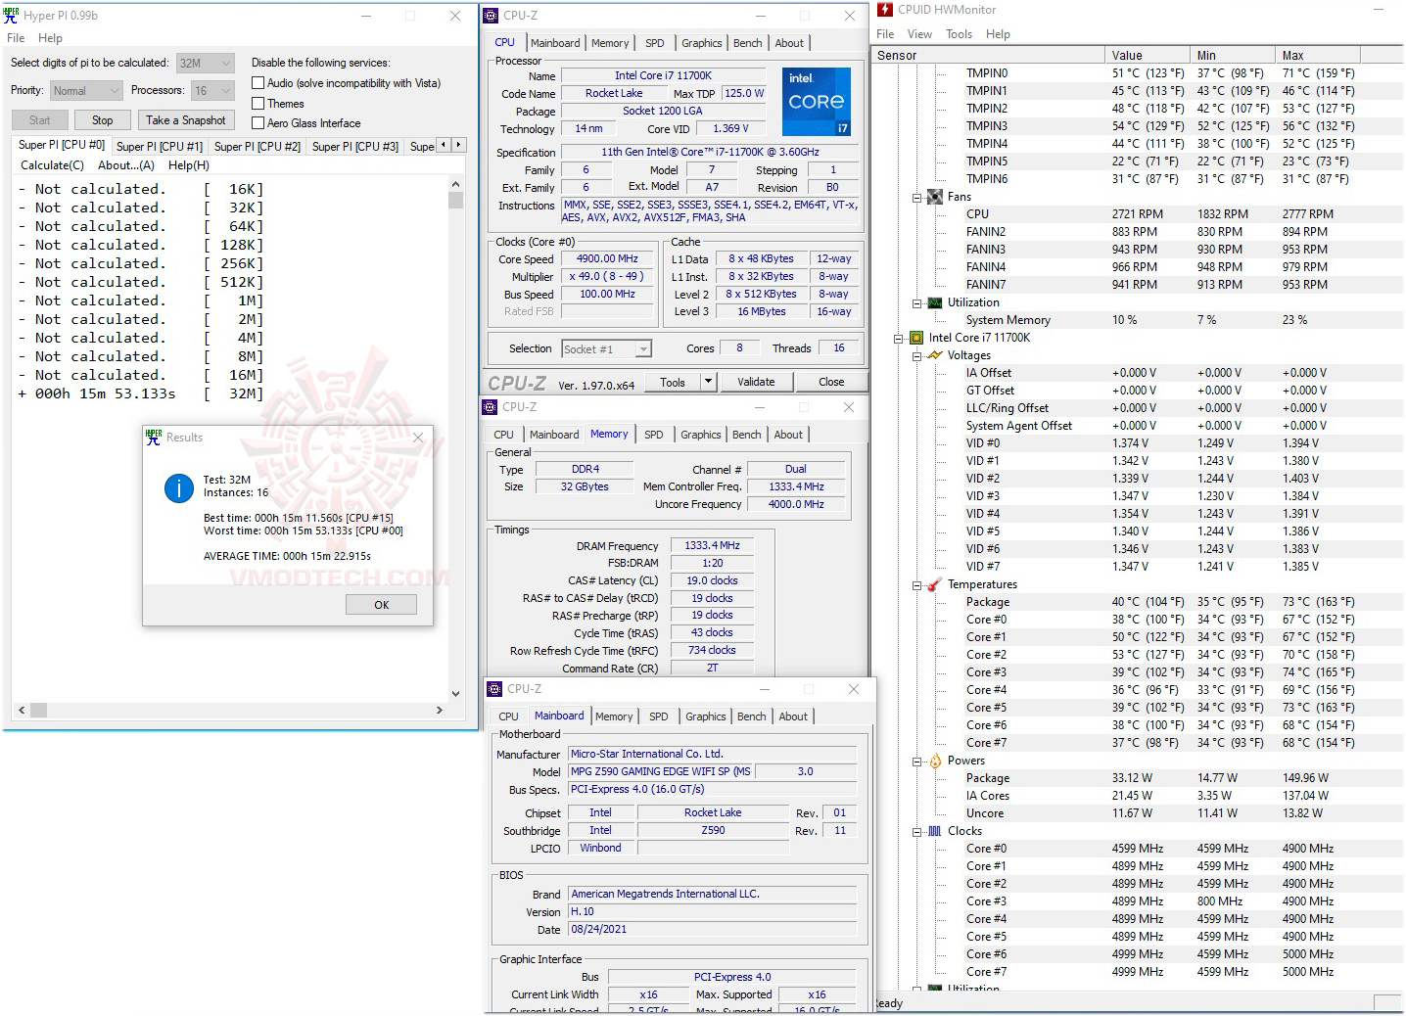
Task: Select the TMPIN0 sensor row in HWMonitor
Action: click(1137, 73)
